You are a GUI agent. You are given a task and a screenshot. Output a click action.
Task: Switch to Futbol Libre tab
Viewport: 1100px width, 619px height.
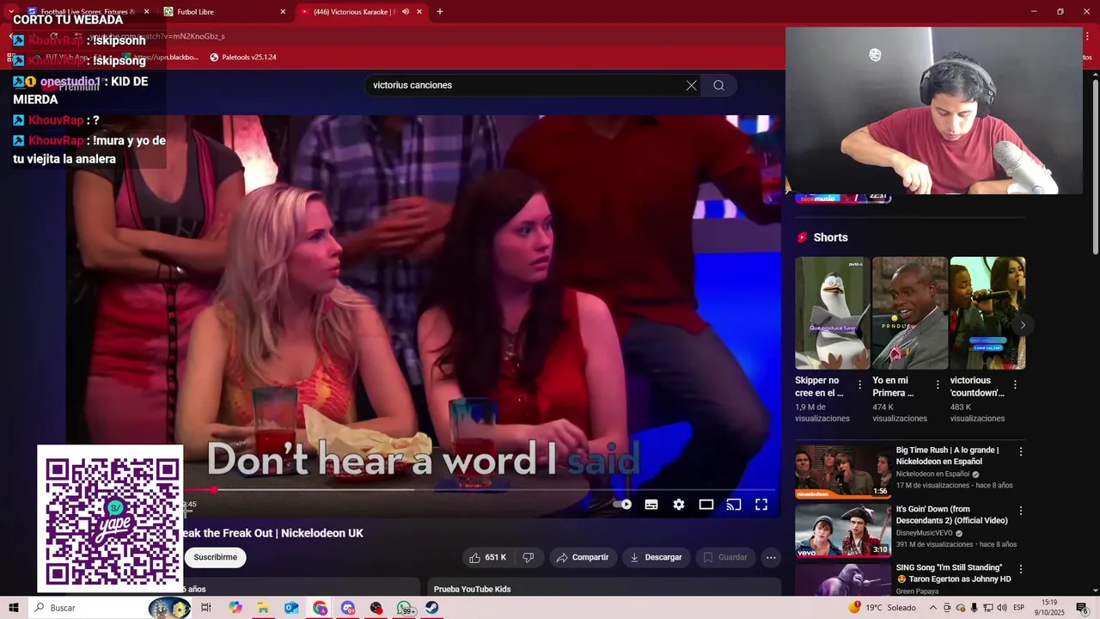(x=223, y=12)
